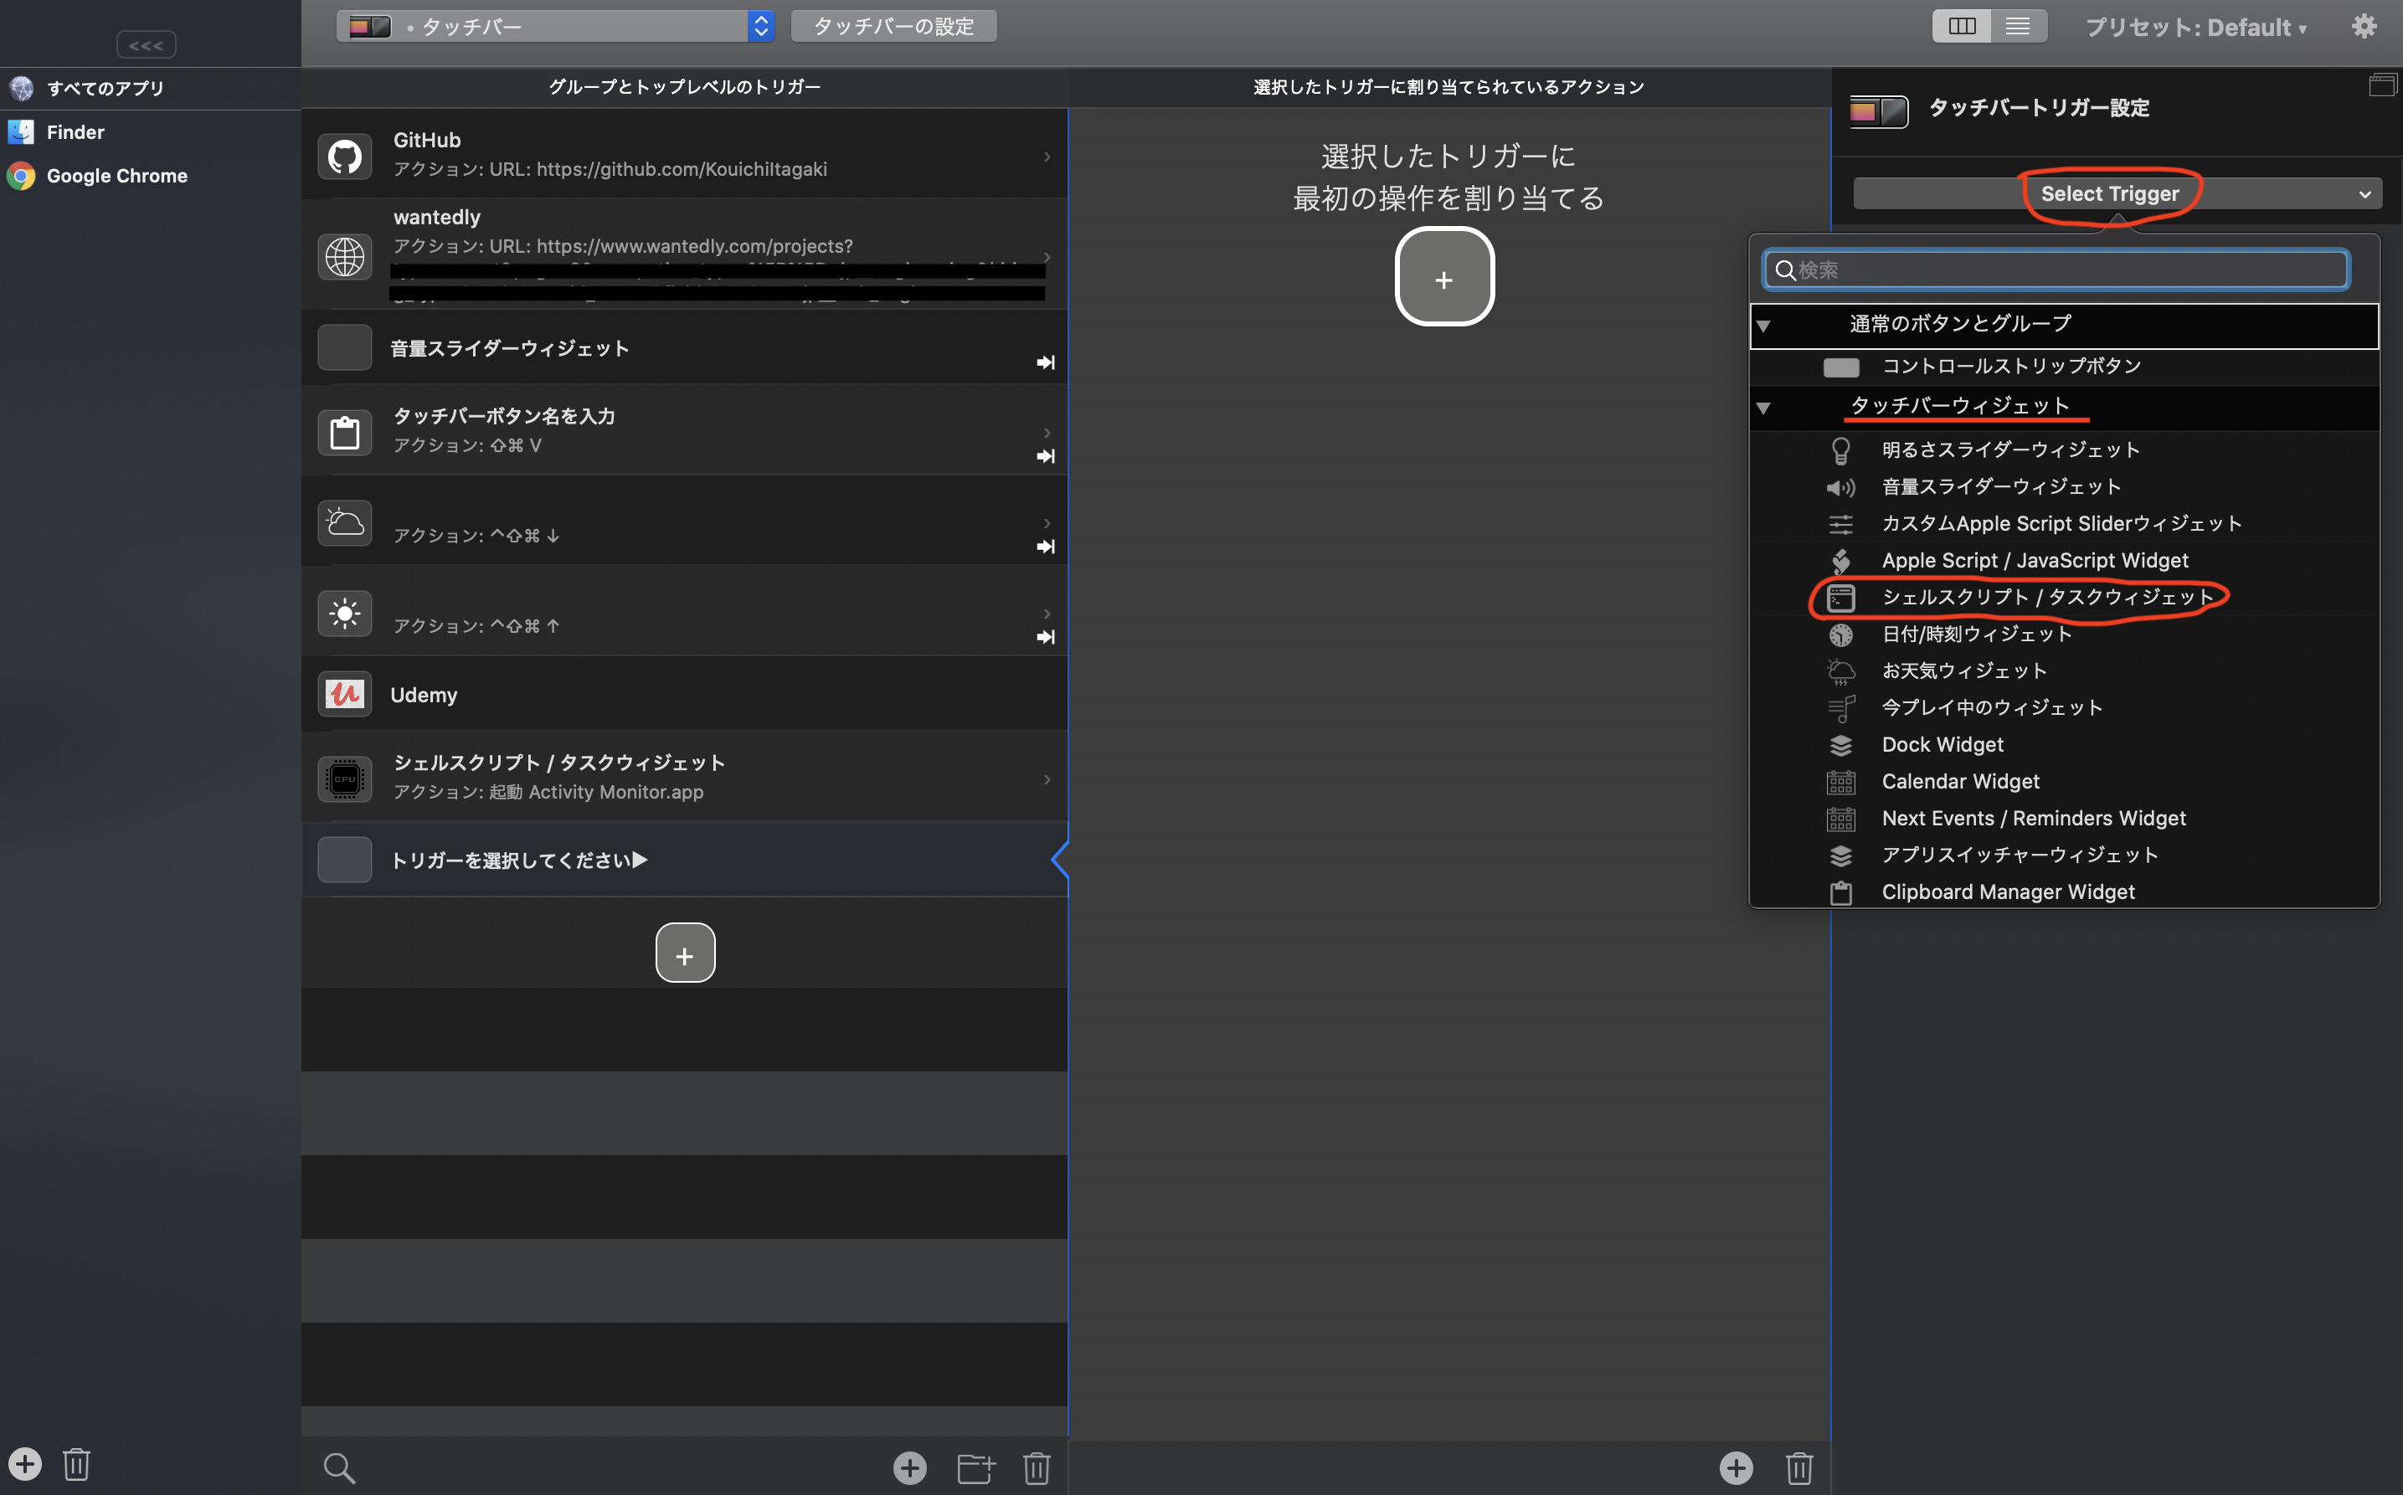Screen dimensions: 2403x1495
Task: Click the シェルスクリプト / タスクウィジェット icon
Action: coord(1840,596)
